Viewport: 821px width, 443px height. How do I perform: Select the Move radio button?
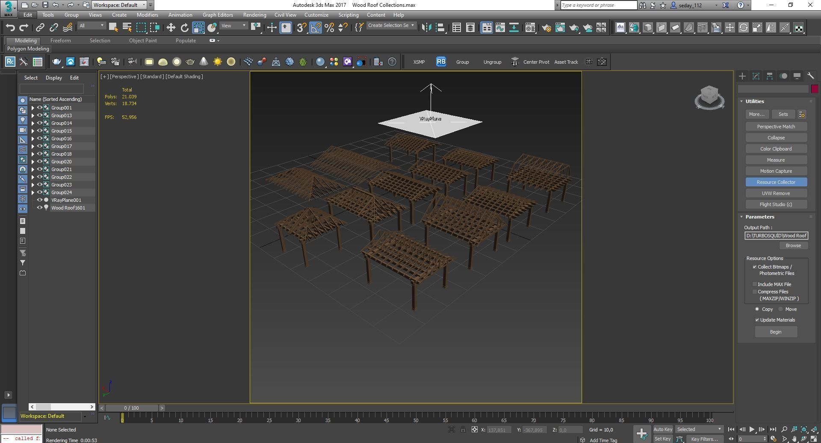click(x=781, y=309)
